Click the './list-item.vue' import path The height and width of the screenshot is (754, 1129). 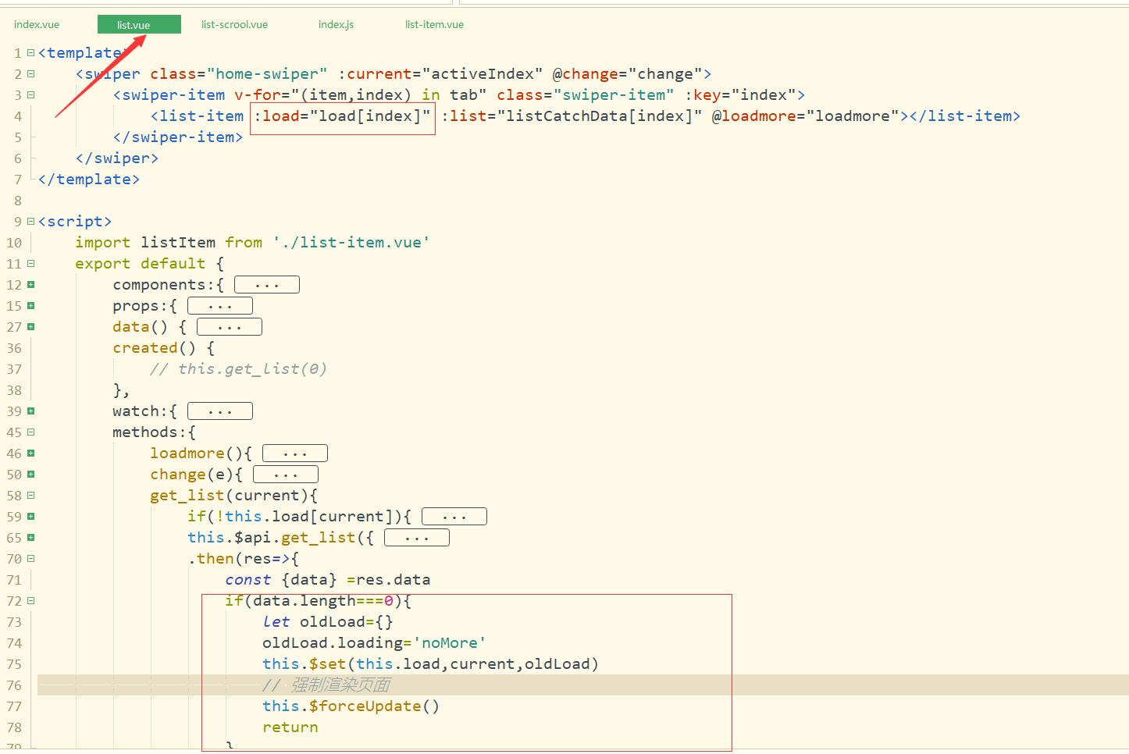pyautogui.click(x=351, y=243)
